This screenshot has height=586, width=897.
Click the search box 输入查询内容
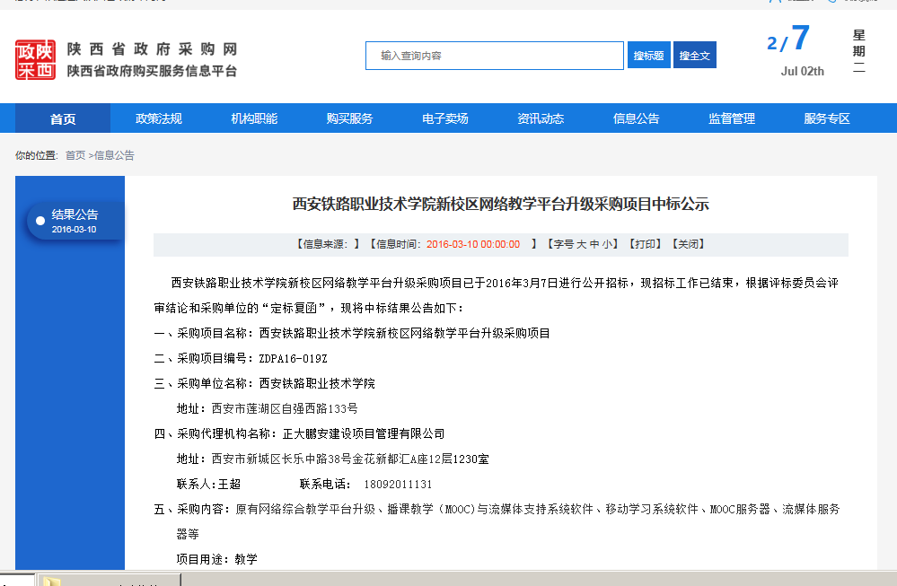click(x=494, y=56)
